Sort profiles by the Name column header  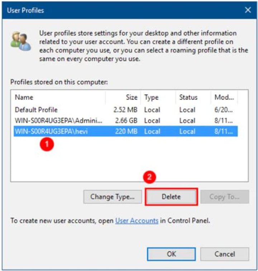click(x=24, y=97)
